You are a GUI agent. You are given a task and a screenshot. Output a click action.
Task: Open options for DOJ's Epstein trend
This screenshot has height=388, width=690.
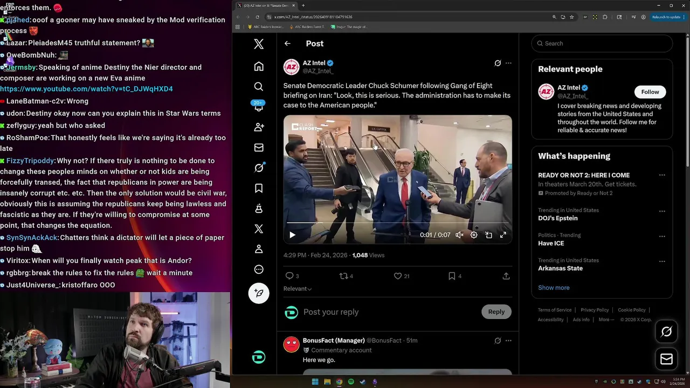pos(662,211)
